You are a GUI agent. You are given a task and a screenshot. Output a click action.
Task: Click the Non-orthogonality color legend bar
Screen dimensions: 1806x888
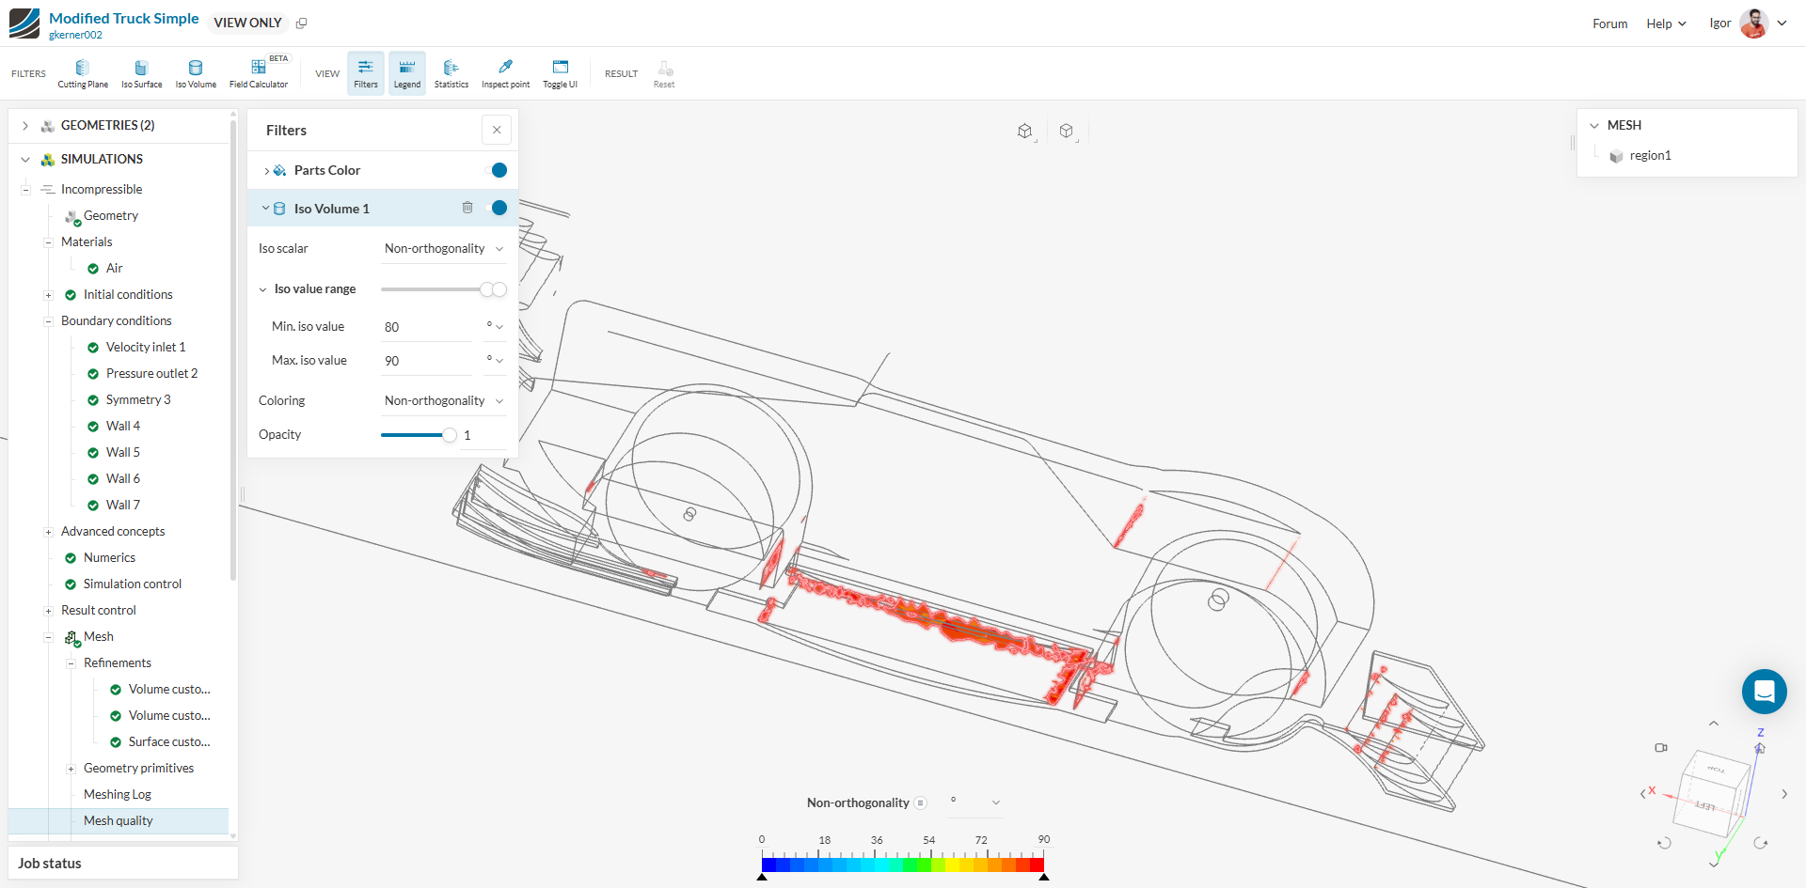pos(903,865)
